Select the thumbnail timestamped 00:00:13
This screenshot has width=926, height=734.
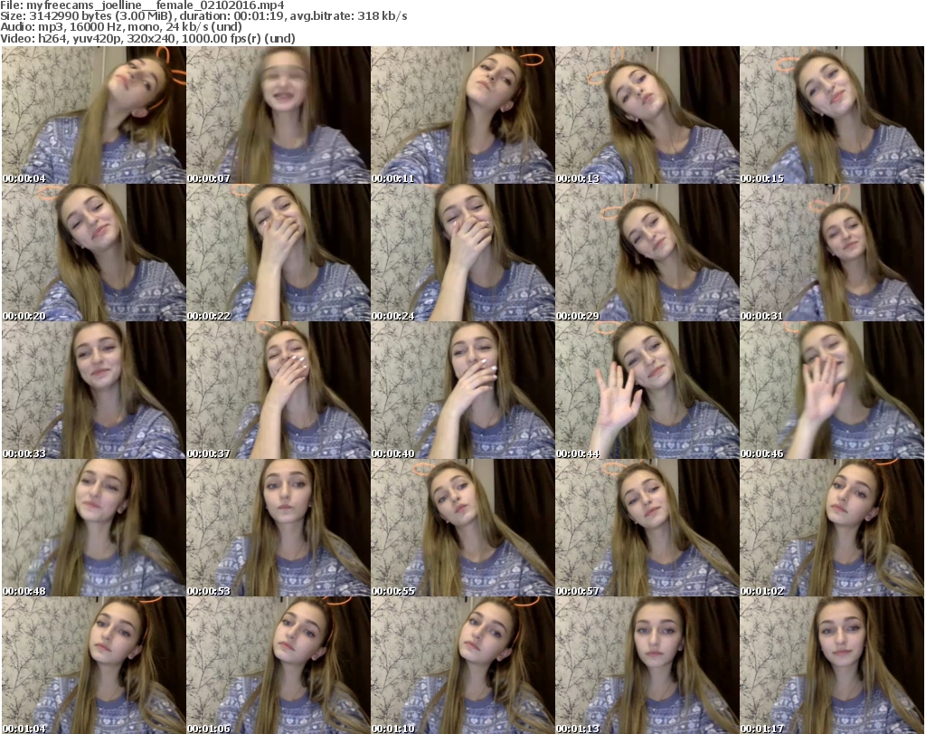647,115
